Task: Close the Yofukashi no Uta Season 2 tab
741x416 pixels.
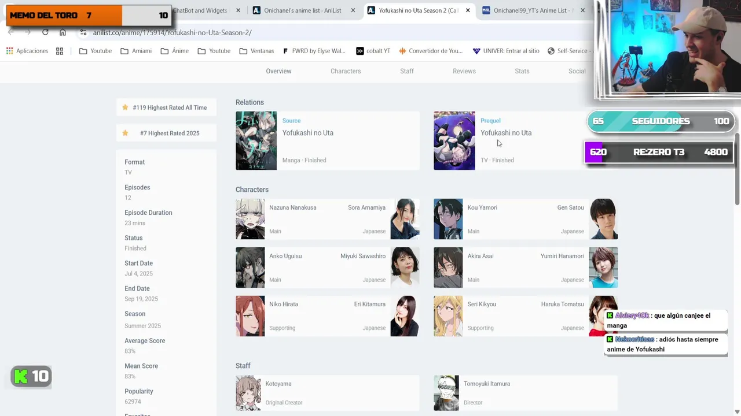Action: 468,10
